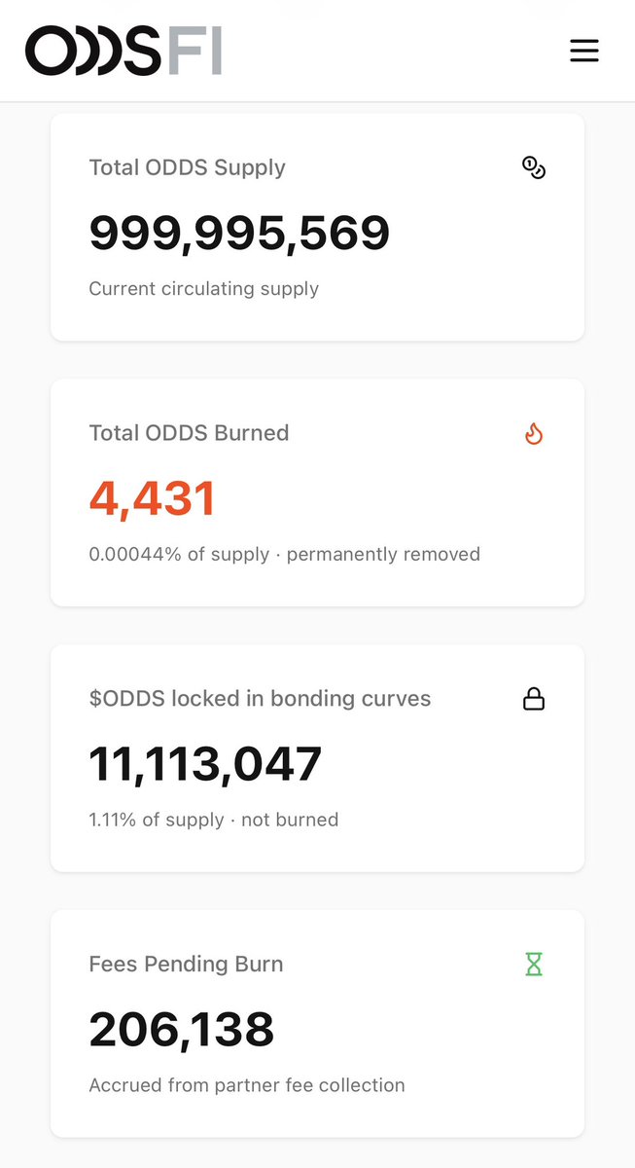The width and height of the screenshot is (635, 1168).
Task: Click the FI portion of the logo
Action: click(195, 51)
